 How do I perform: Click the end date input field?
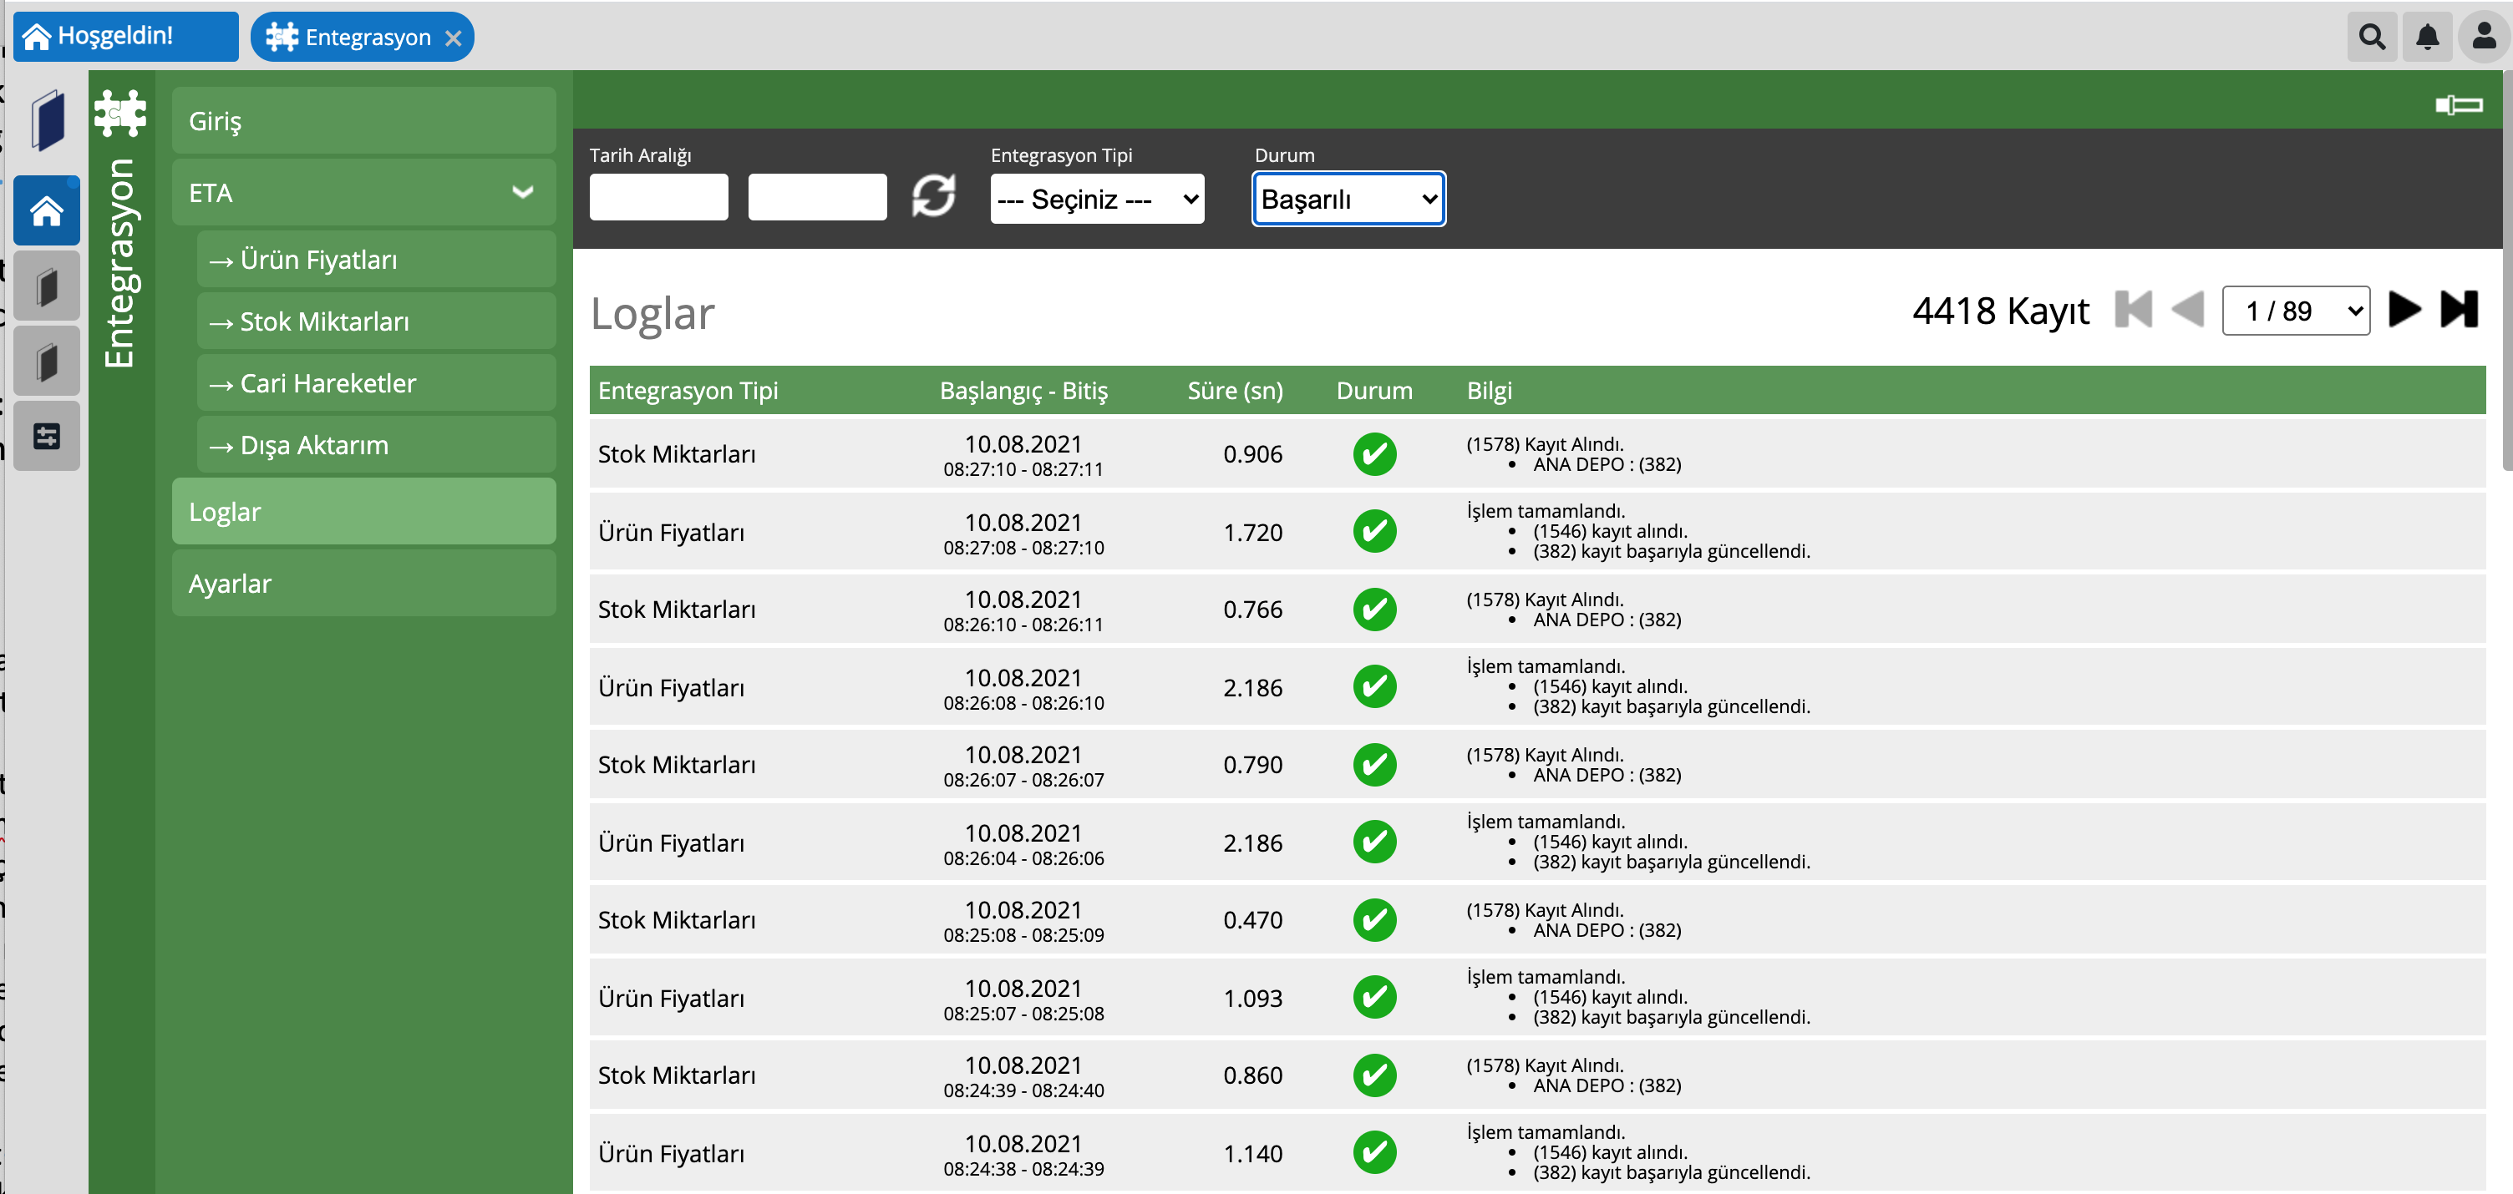818,197
